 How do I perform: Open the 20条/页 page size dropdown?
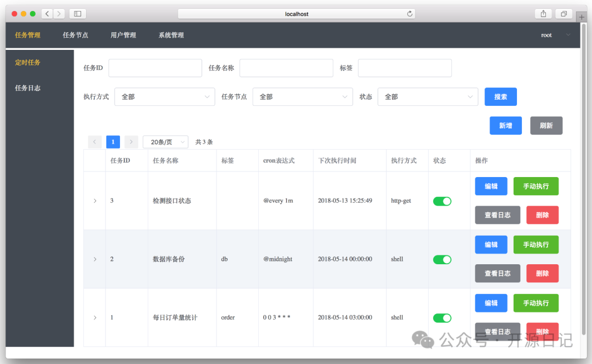(x=165, y=141)
